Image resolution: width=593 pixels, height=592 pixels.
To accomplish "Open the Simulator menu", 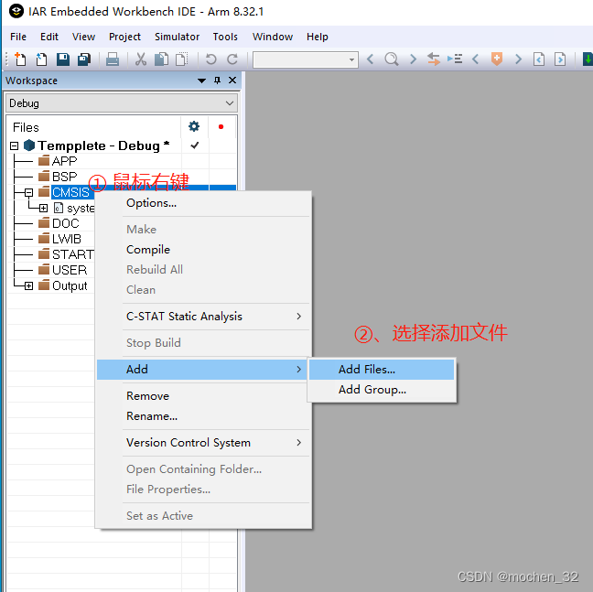I will click(177, 37).
